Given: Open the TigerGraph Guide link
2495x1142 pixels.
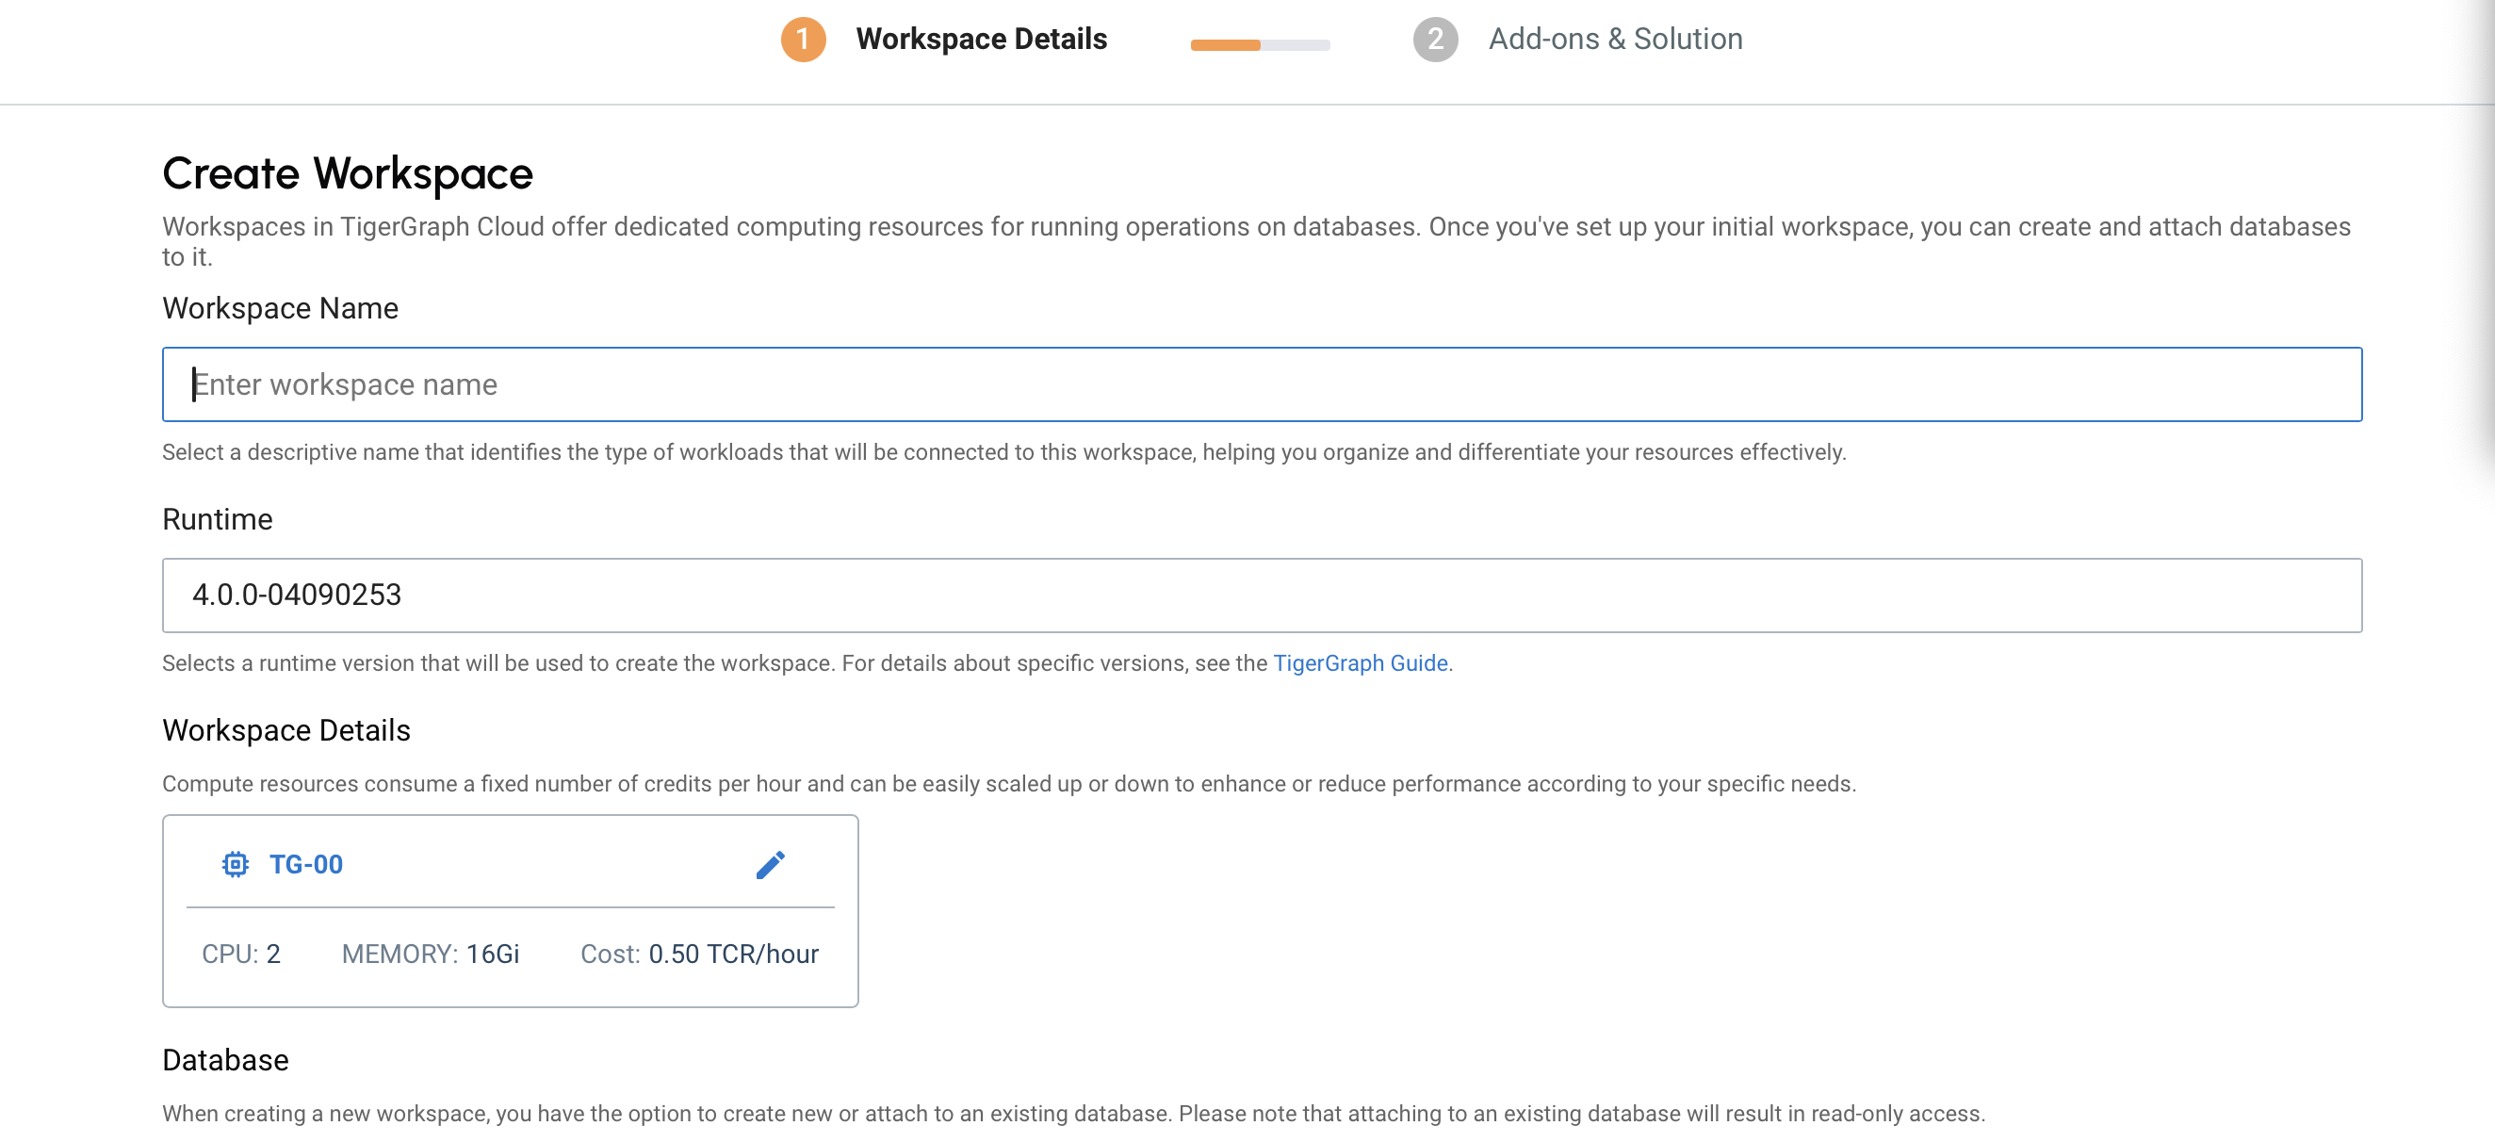Looking at the screenshot, I should [1360, 663].
